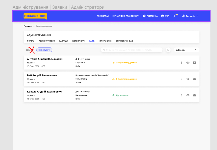This screenshot has width=217, height=150.
Task: Select the Користувачі filter chip
Action: pyautogui.click(x=44, y=49)
